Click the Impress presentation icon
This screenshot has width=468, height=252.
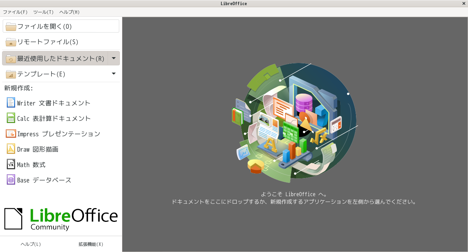coord(11,134)
